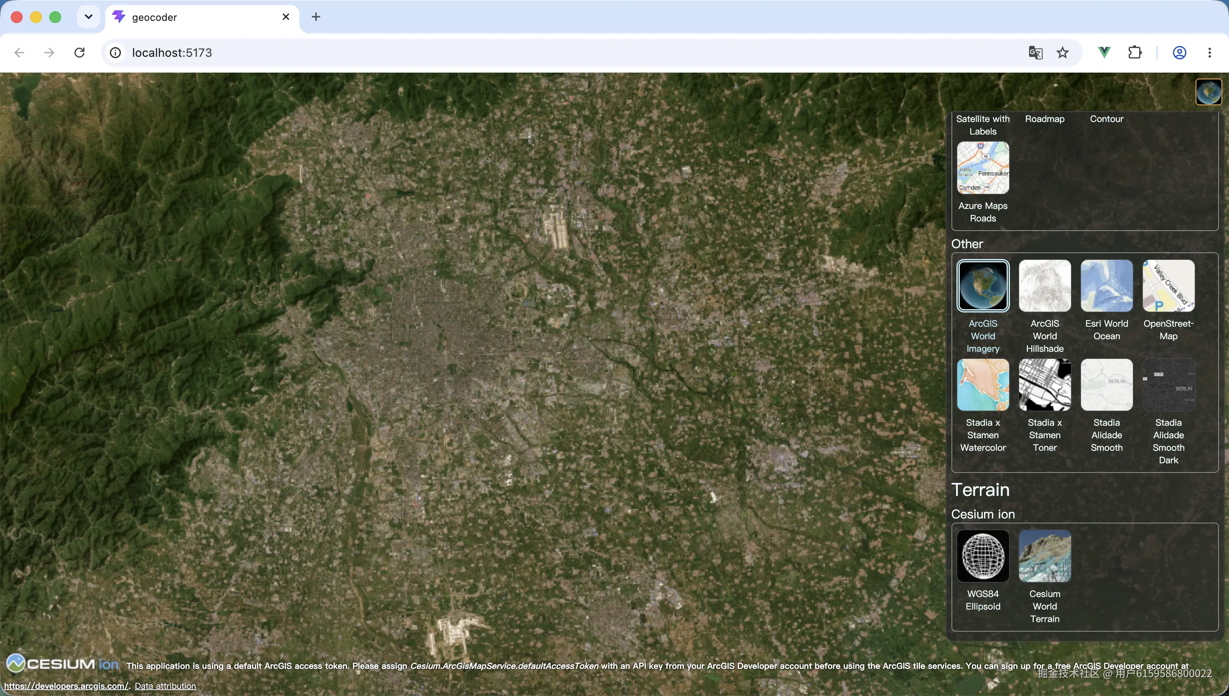Choose Stadia Alidade Smooth imagery

coord(1107,385)
